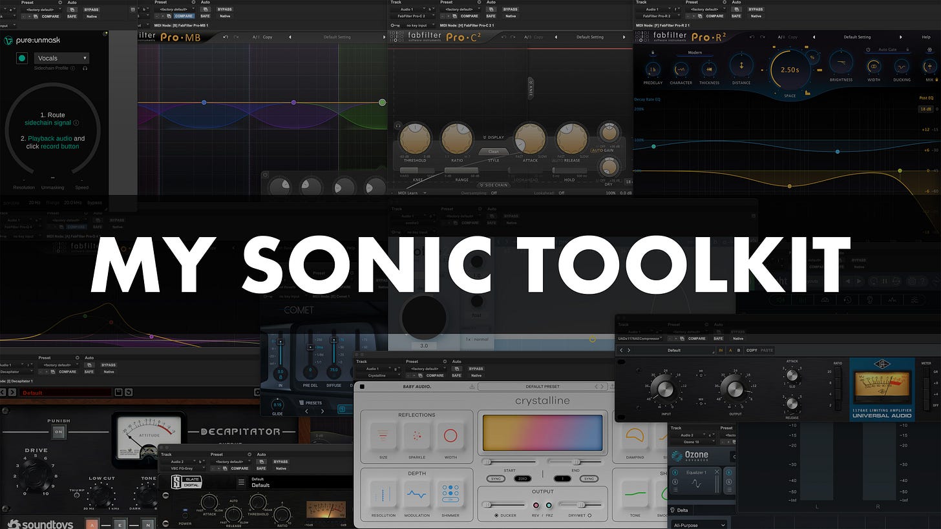Click PASTE in the UAD 1176 toolbar
This screenshot has width=941, height=529.
pos(767,350)
